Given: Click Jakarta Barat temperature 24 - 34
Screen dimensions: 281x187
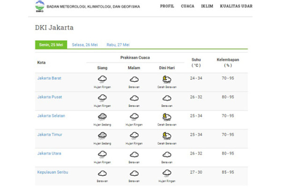Looking at the screenshot, I should [196, 78].
